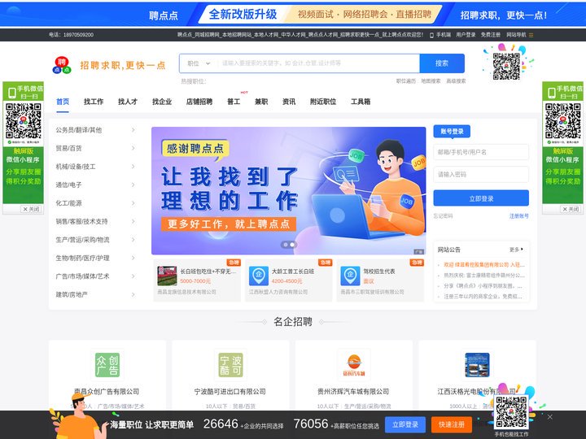Go to the 首页 tab
586x439 pixels.
pyautogui.click(x=63, y=102)
